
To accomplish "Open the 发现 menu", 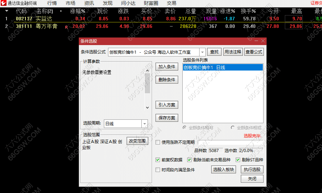I will click(108, 3).
